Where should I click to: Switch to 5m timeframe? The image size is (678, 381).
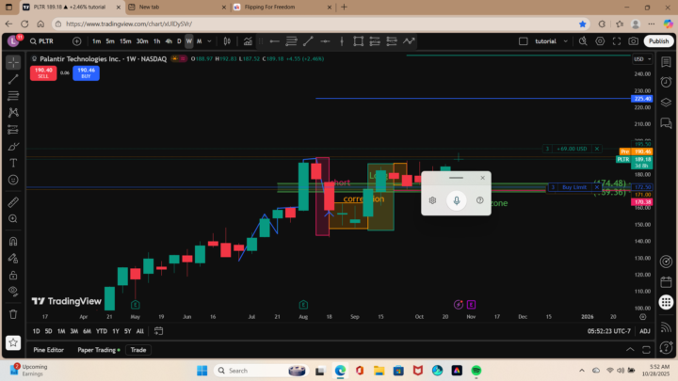coord(110,41)
